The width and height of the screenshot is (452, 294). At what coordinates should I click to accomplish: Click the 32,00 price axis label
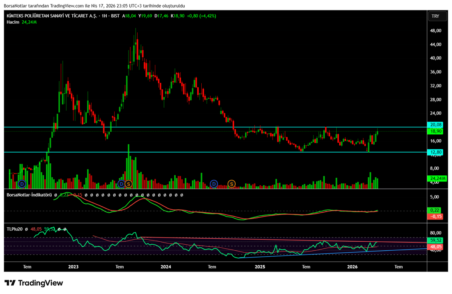click(435, 86)
